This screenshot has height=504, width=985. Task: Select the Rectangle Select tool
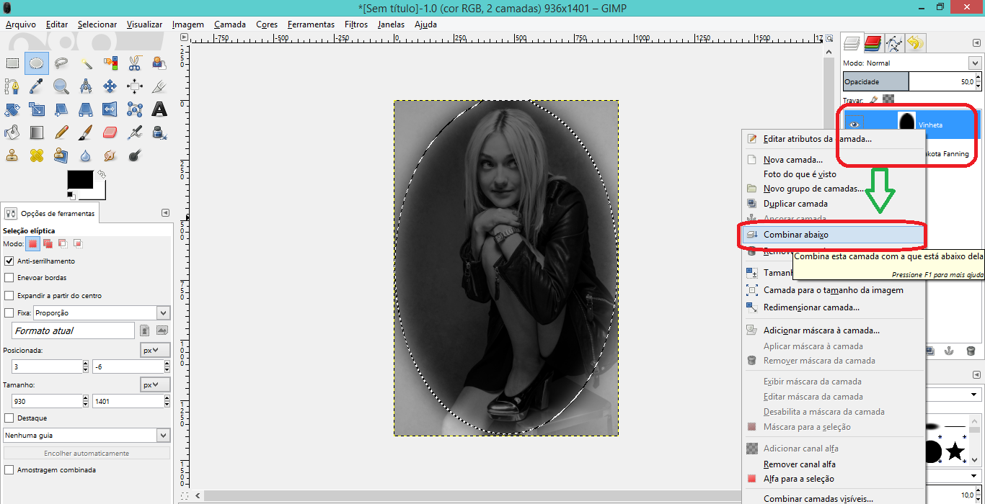[x=12, y=63]
